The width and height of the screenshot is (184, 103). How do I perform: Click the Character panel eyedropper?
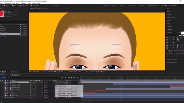[x=180, y=33]
